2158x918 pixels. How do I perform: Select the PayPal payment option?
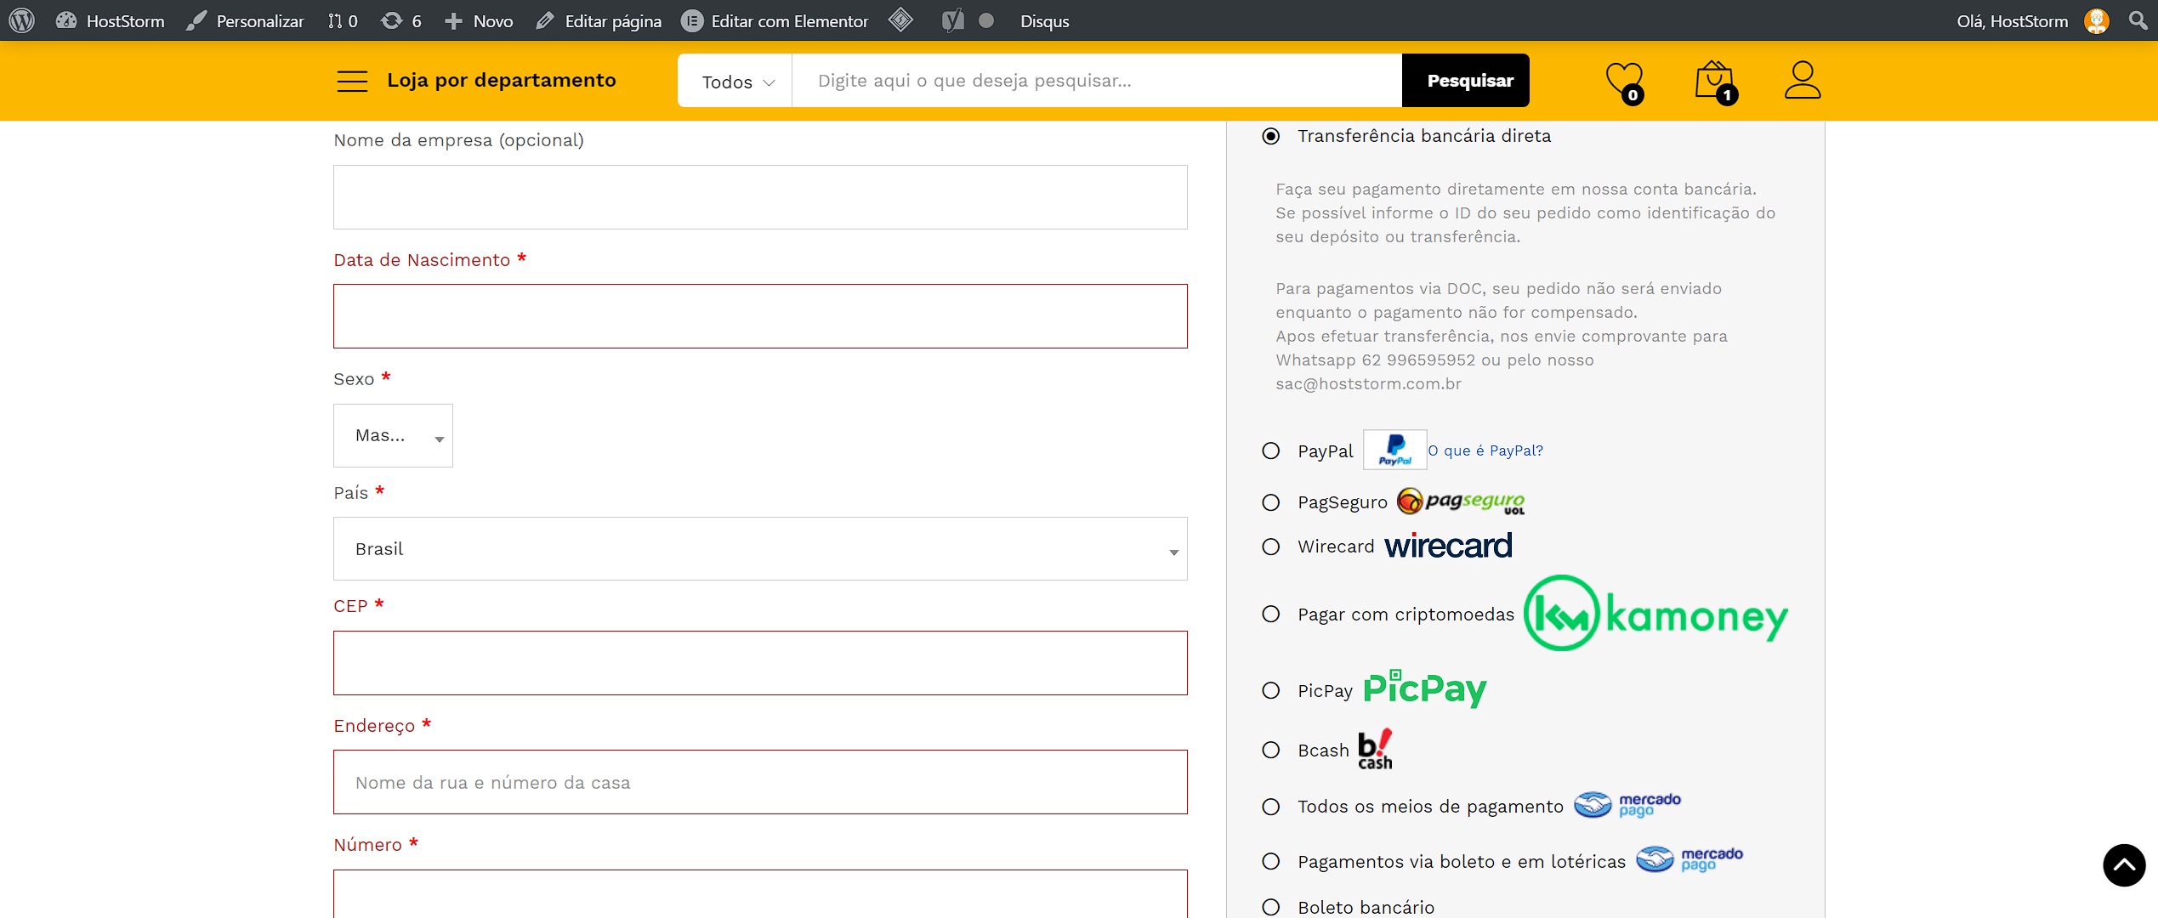pyautogui.click(x=1270, y=450)
